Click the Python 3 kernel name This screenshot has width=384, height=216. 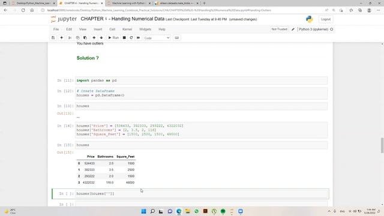click(x=313, y=29)
